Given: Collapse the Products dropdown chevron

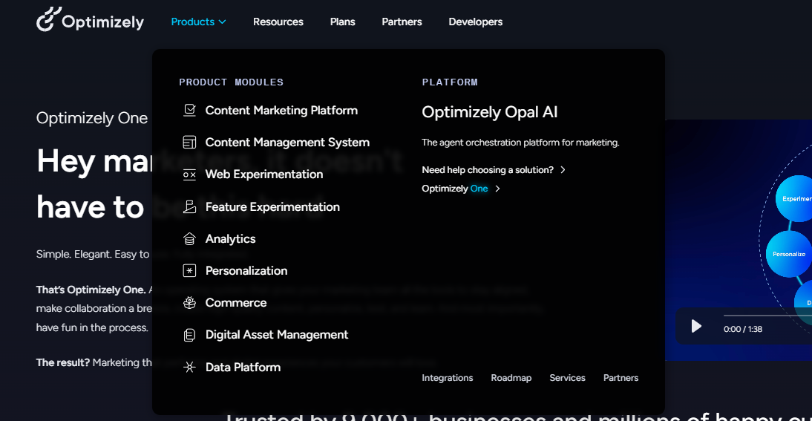Looking at the screenshot, I should point(222,22).
